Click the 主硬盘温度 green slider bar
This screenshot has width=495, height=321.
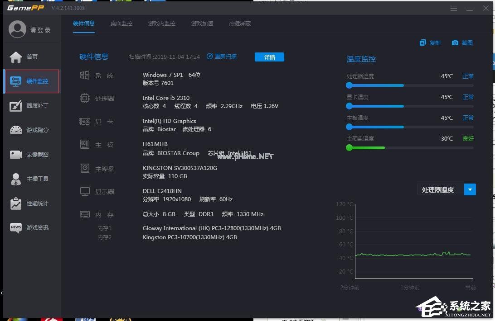365,147
